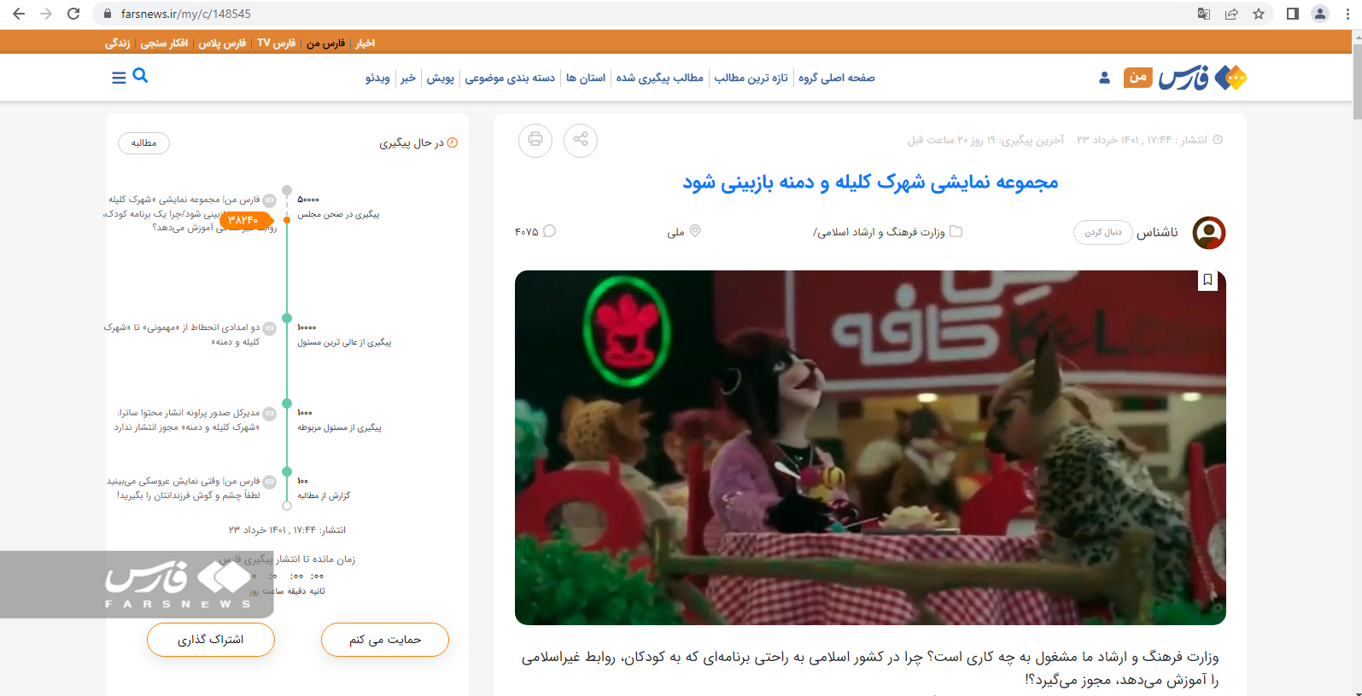Open the hamburger menu
Viewport: 1362px width, 696px height.
coord(119,78)
